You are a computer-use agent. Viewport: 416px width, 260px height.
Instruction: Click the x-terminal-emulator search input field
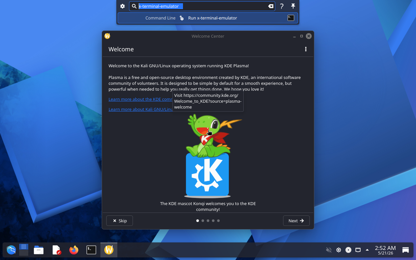click(x=202, y=6)
